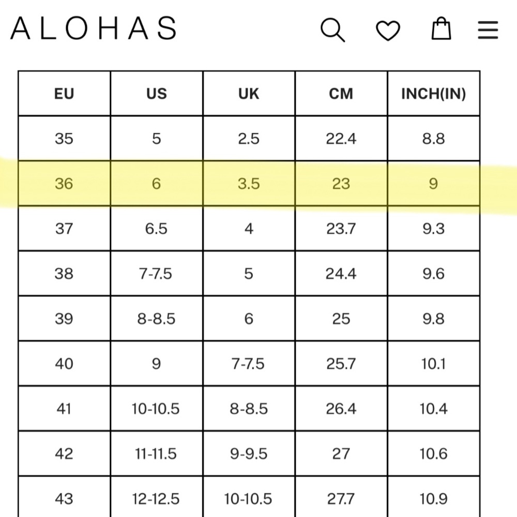This screenshot has width=517, height=517.
Task: Click the US size 11-11.5 cell
Action: pos(157,454)
